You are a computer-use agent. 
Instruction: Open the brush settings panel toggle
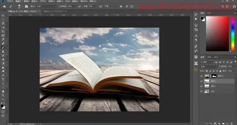coord(27,6)
